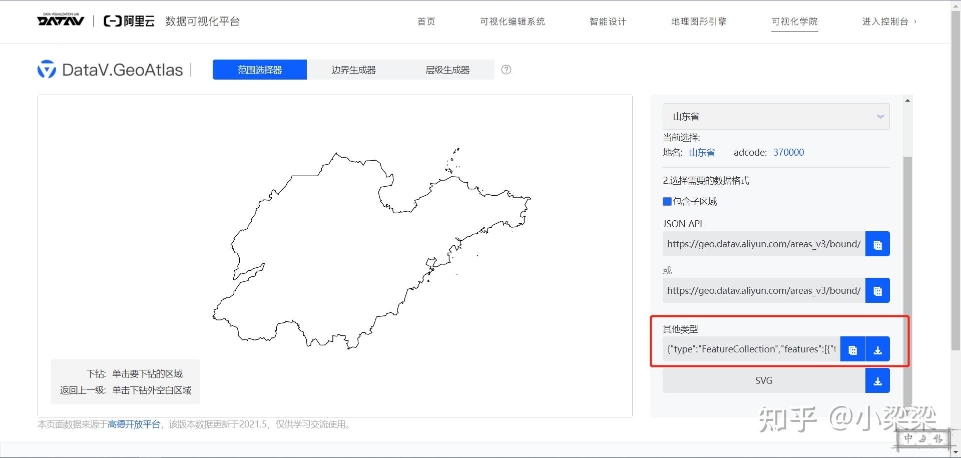This screenshot has width=961, height=458.
Task: Download the GeoJSON file under 其他类型
Action: [877, 349]
